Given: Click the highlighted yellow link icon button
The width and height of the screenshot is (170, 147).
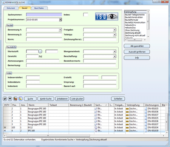Looking at the screenshot, I should click(20, 99).
